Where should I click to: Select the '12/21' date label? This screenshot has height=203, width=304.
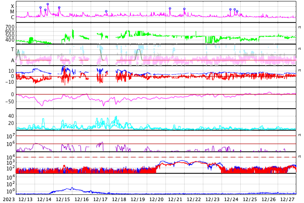click(175, 200)
